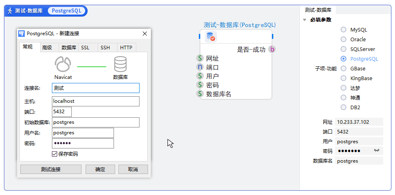This screenshot has width=395, height=195.
Task: Click the 主机 input containing localhost
Action: tap(95, 101)
